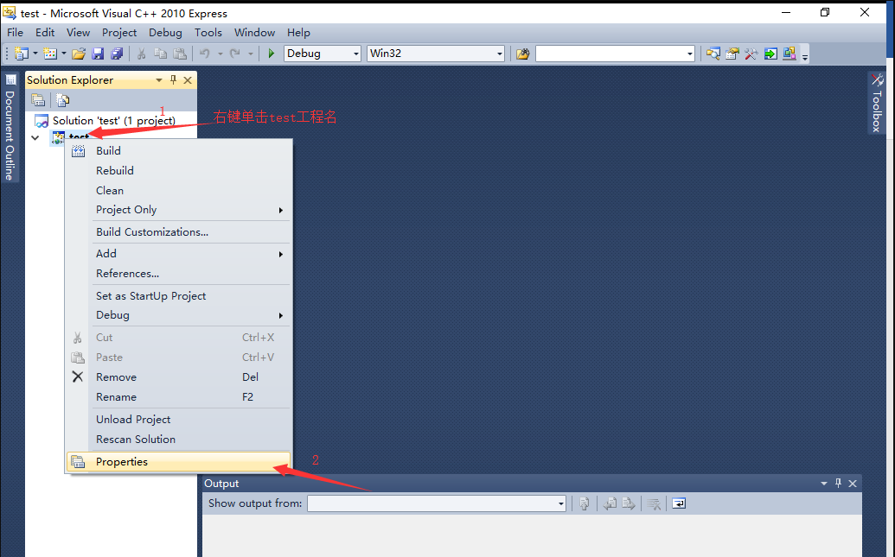This screenshot has height=557, width=895.
Task: Open the Add New Item dropdown arrow
Action: (x=63, y=54)
